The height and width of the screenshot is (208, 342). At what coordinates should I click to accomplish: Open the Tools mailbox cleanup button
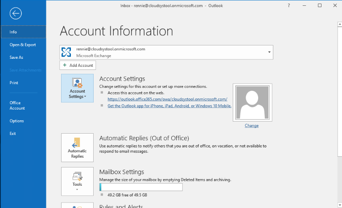pyautogui.click(x=77, y=181)
